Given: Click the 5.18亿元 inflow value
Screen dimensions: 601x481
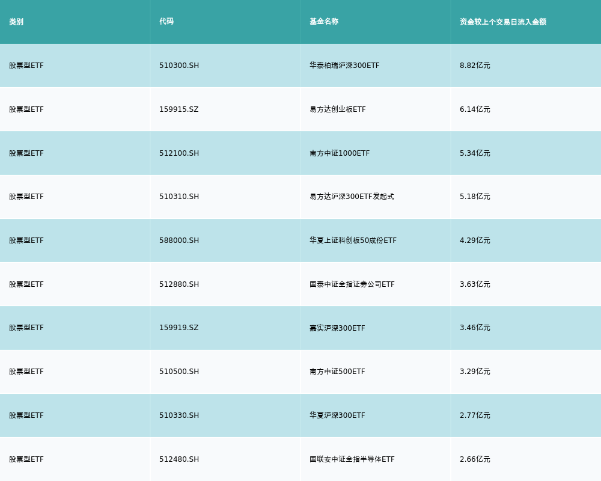Looking at the screenshot, I should pyautogui.click(x=475, y=197).
